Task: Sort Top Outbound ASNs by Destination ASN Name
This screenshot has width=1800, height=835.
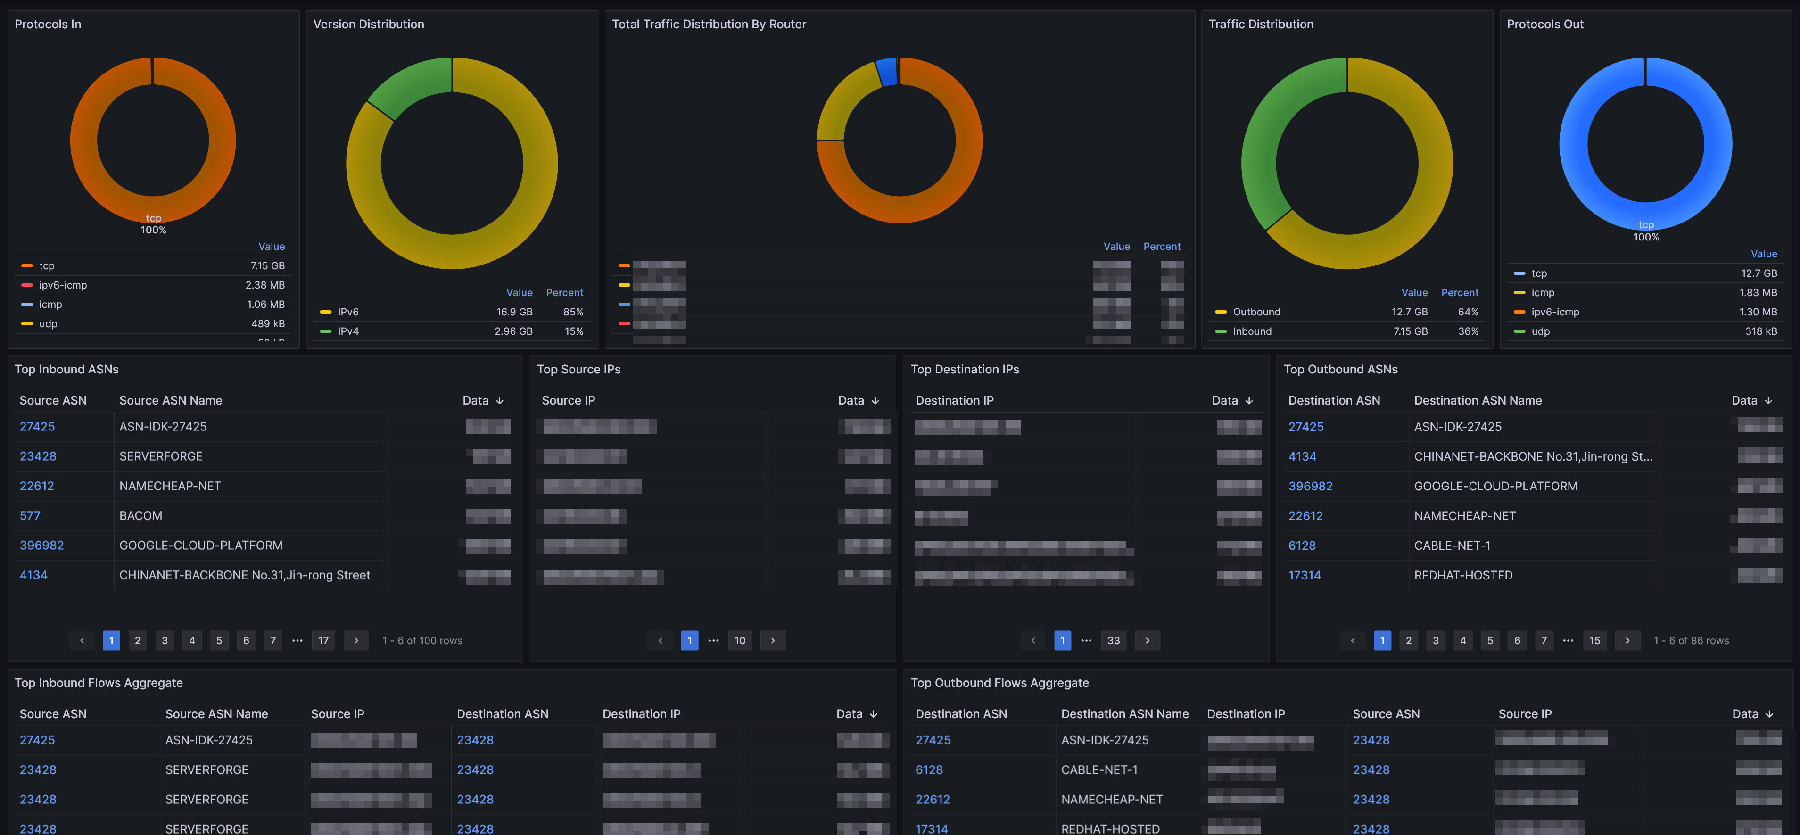Action: 1477,400
